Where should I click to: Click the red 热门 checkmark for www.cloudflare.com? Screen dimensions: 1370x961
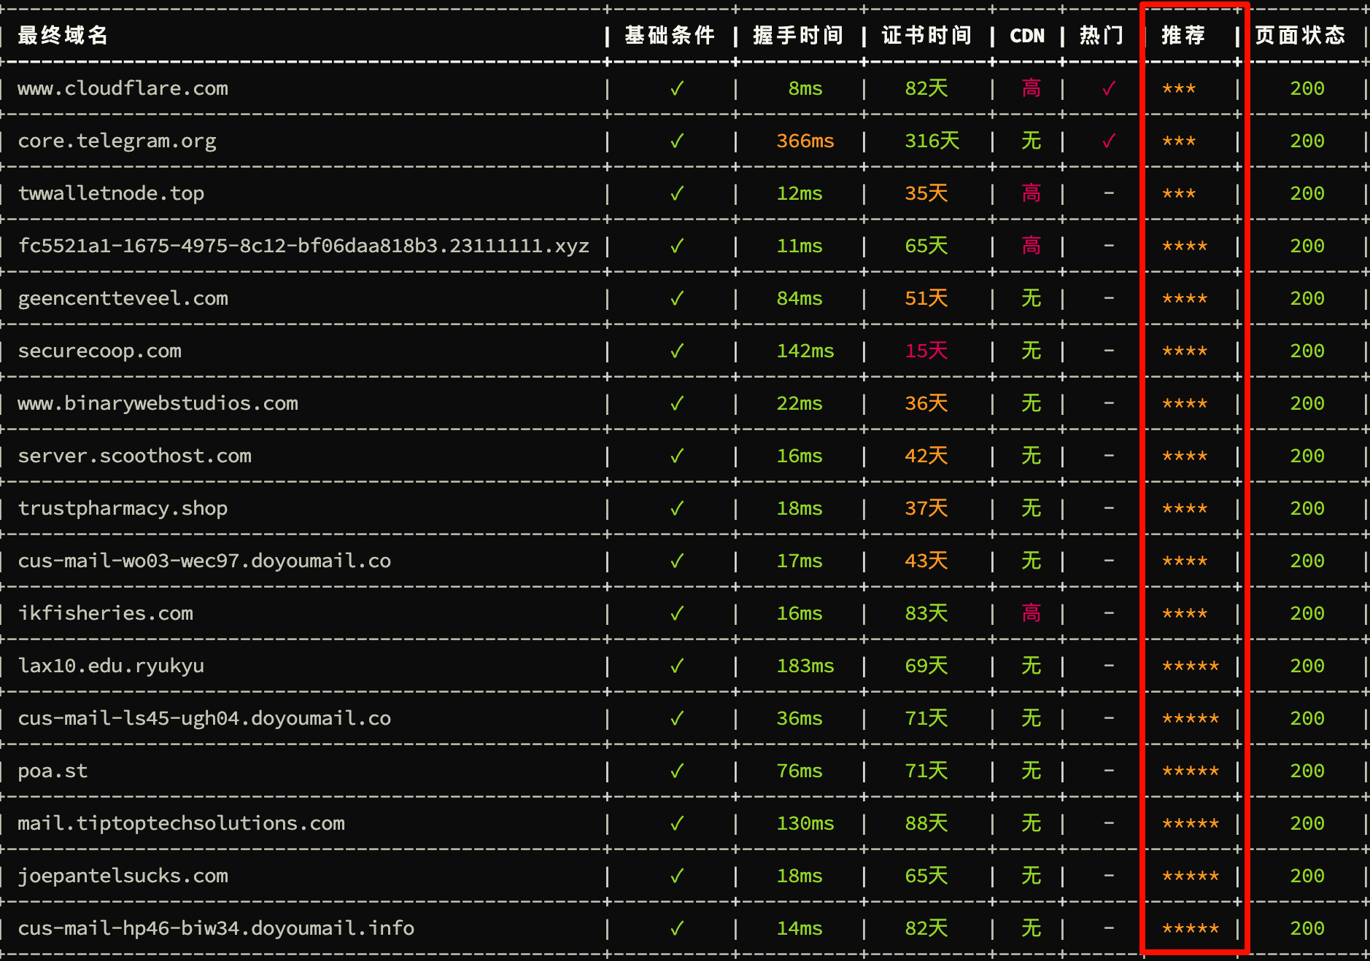[1109, 89]
